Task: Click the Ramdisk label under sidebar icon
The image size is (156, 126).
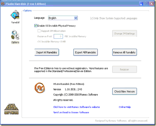Action: pos(15,22)
